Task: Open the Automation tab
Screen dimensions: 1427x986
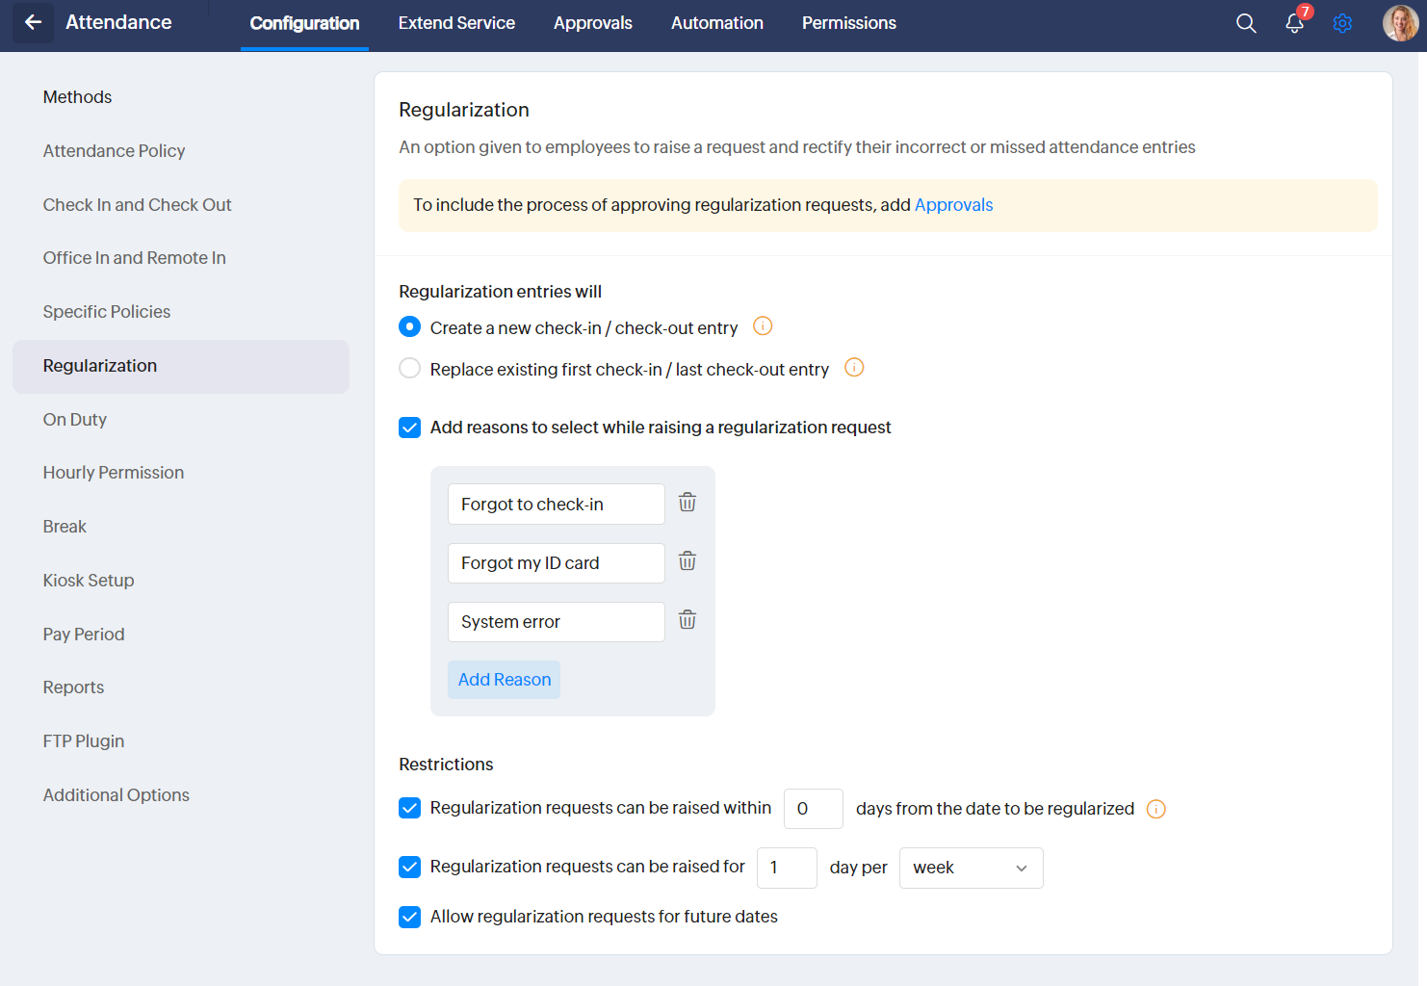Action: pyautogui.click(x=717, y=23)
